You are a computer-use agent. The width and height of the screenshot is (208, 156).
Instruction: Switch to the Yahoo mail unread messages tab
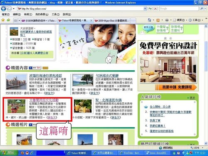pyautogui.click(x=39, y=21)
